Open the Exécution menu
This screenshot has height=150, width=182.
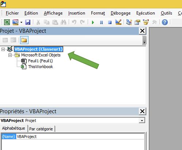[x=145, y=13]
